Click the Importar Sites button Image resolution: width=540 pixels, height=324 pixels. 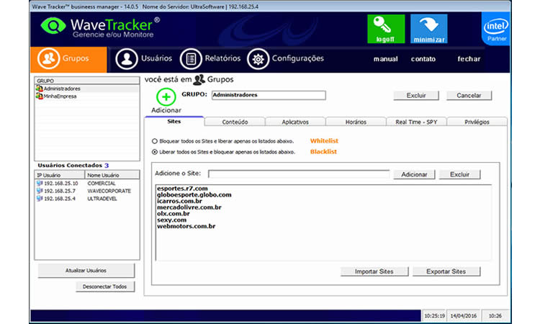[374, 271]
